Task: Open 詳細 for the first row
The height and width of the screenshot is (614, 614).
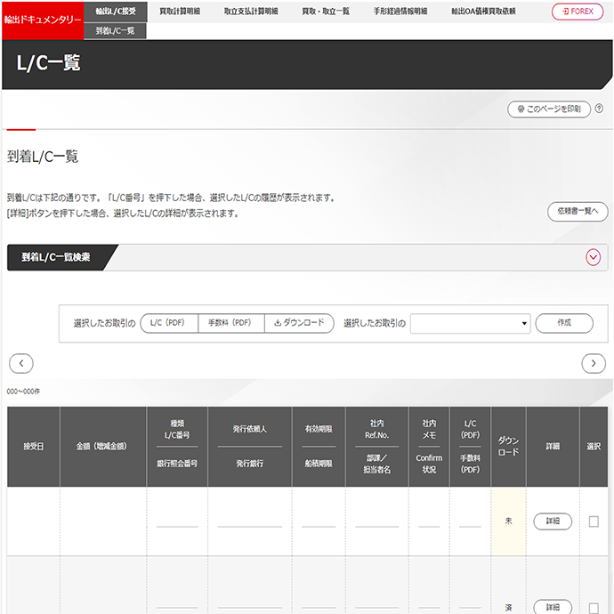Action: coord(553,522)
